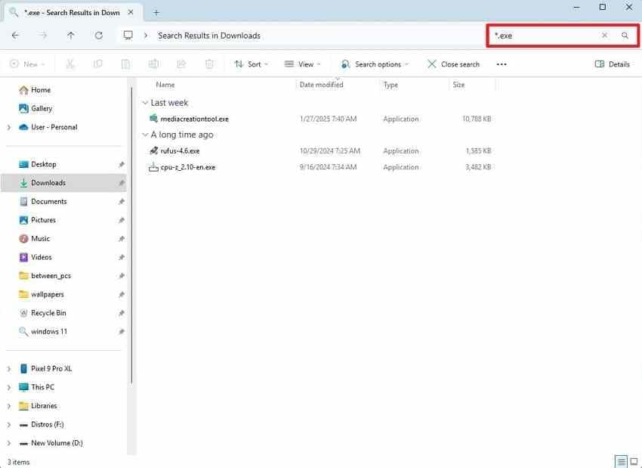Expand User - Personal node
Viewport: 642px width, 468px height.
[8, 128]
